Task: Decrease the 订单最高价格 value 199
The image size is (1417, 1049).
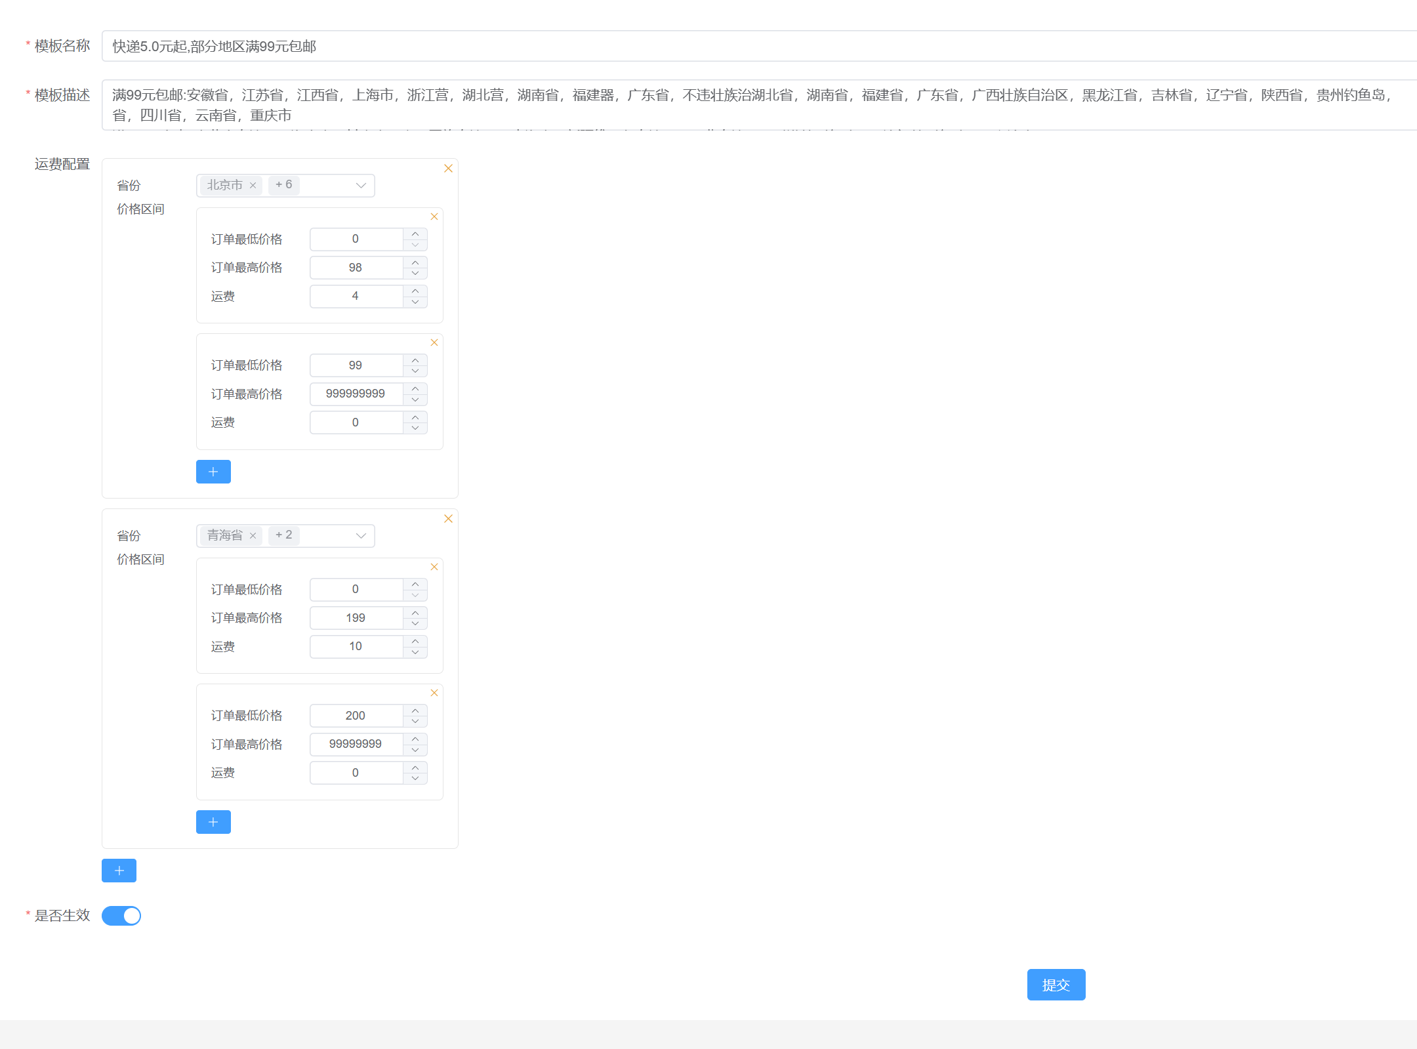Action: point(415,623)
